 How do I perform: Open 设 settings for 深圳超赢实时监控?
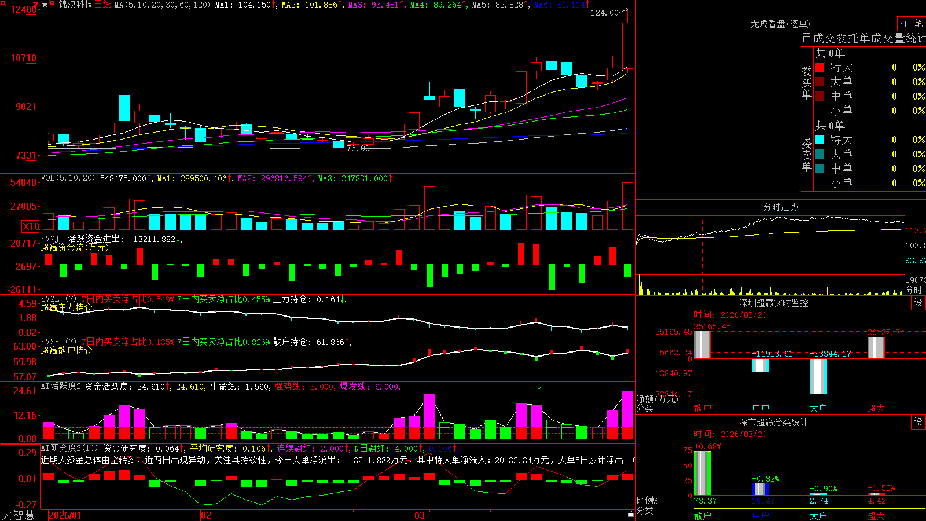pos(918,303)
